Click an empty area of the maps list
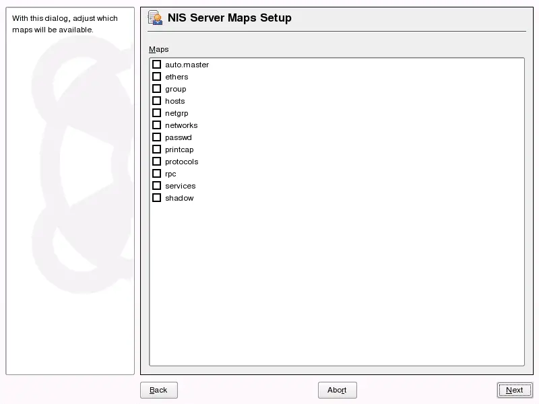539x404 pixels. 337,283
